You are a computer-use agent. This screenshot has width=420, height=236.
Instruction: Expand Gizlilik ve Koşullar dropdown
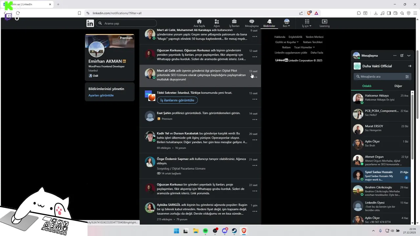[287, 42]
